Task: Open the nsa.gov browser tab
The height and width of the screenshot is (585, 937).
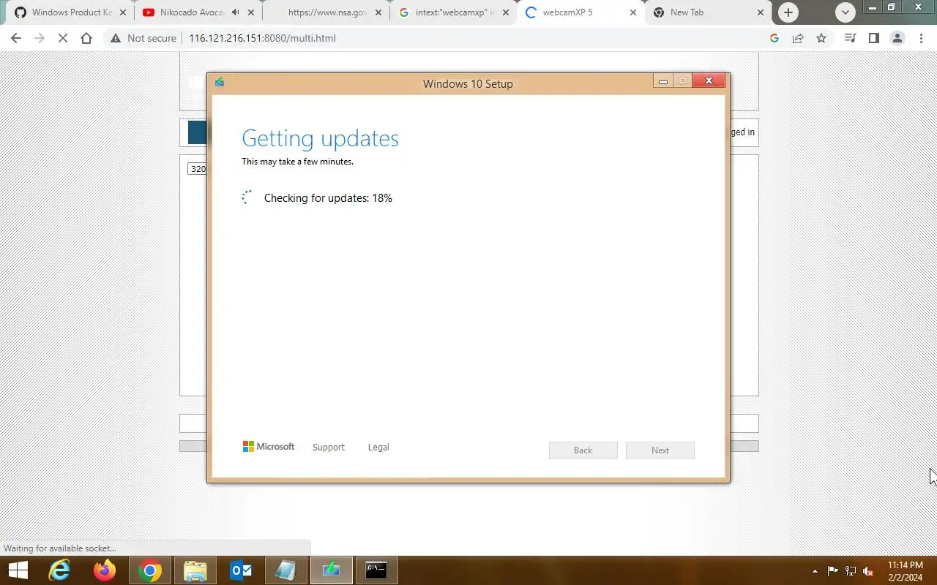Action: coord(325,12)
